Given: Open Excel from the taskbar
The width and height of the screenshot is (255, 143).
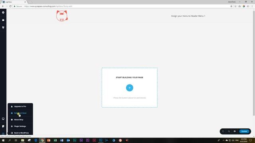Looking at the screenshot, I should coord(55,140).
